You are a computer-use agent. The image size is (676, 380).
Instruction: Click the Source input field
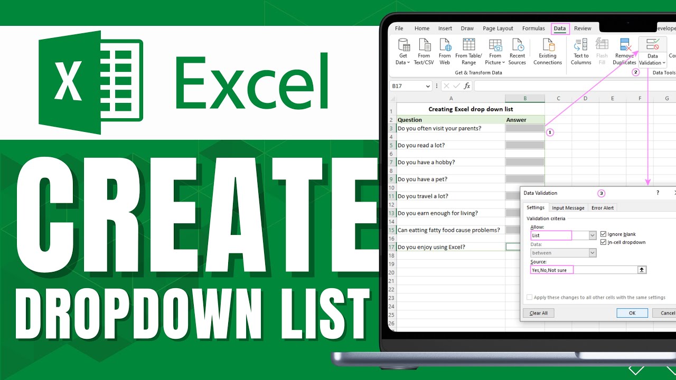(x=584, y=270)
